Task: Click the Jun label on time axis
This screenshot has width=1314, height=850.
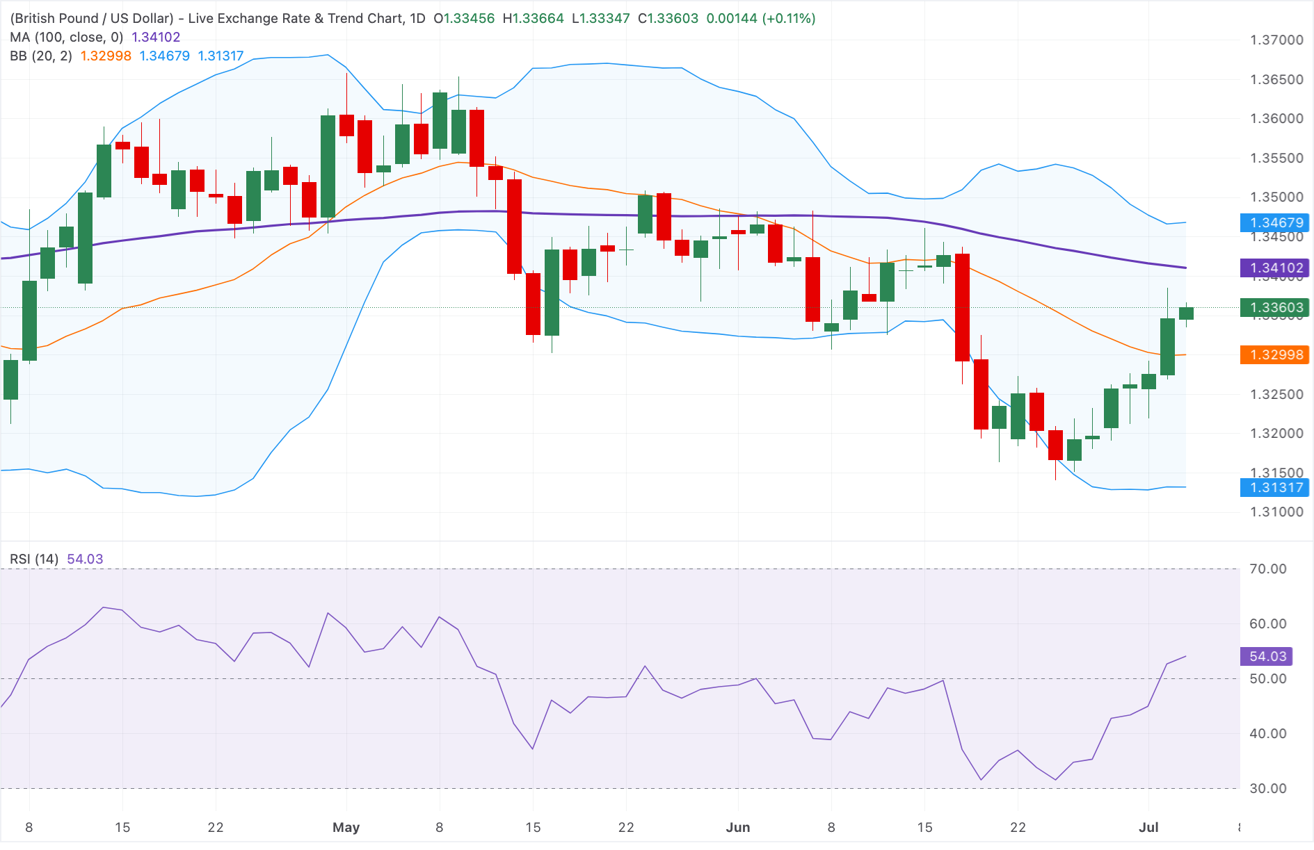Action: pos(738,827)
